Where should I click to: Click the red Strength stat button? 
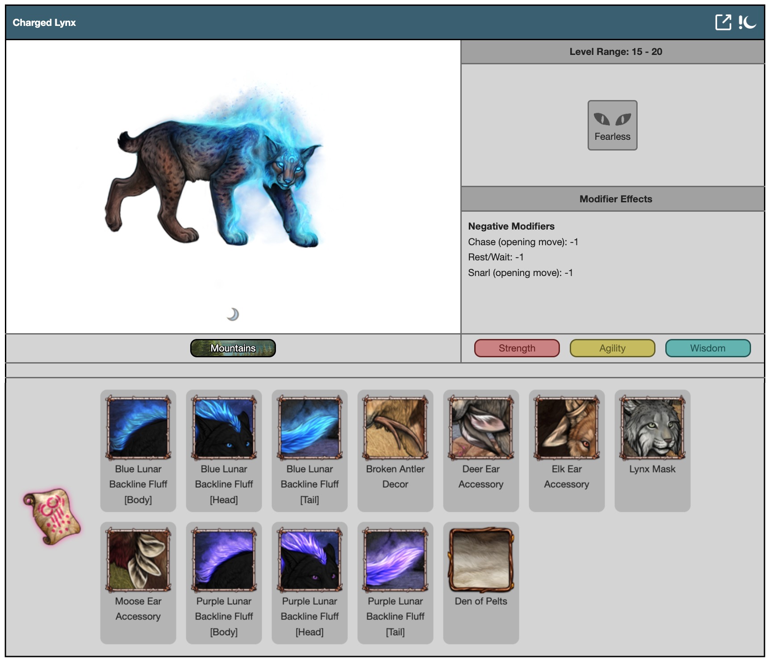(x=517, y=348)
